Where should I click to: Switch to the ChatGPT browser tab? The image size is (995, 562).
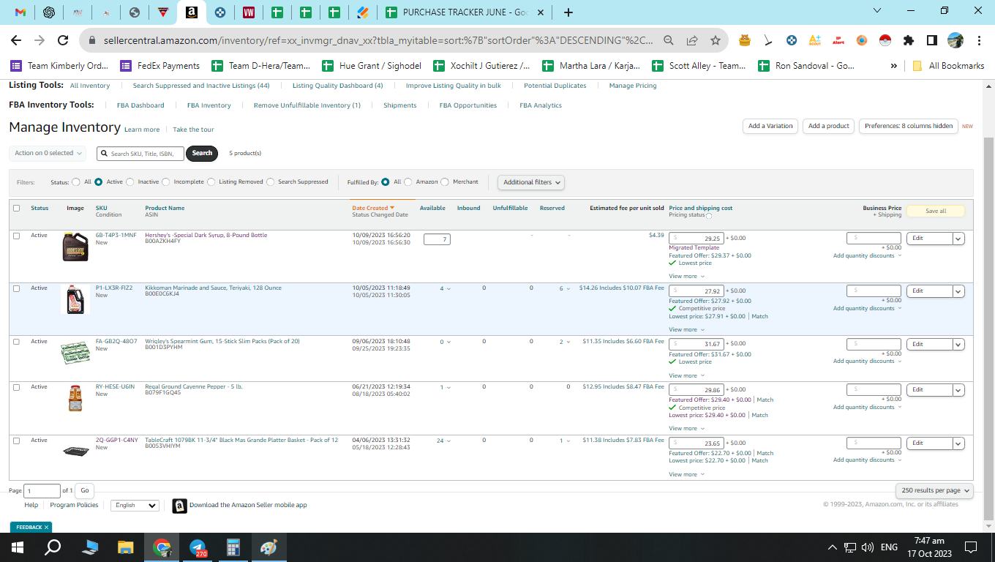click(49, 12)
